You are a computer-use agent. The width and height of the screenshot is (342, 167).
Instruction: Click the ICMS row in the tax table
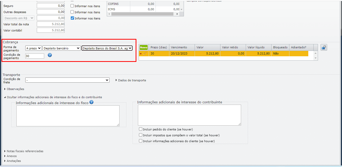tap(143, 9)
